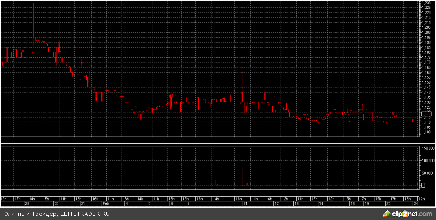The width and height of the screenshot is (436, 220).
Task: Click the tallest volume spike bar
Action: pyautogui.click(x=397, y=168)
